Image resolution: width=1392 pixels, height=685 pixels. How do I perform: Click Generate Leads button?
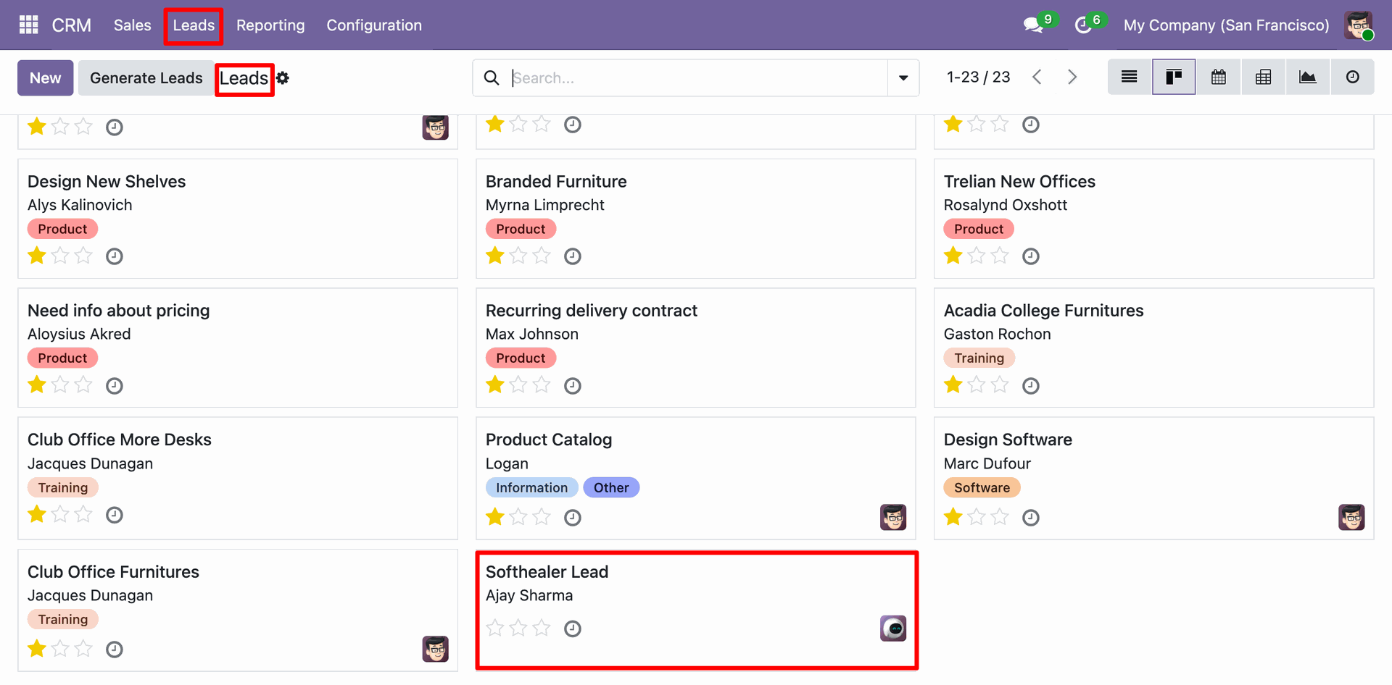coord(146,78)
